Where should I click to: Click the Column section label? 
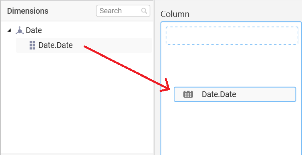pos(175,14)
